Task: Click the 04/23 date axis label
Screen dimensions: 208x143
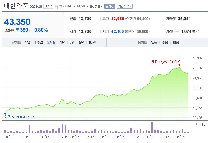Action: coord(180,137)
